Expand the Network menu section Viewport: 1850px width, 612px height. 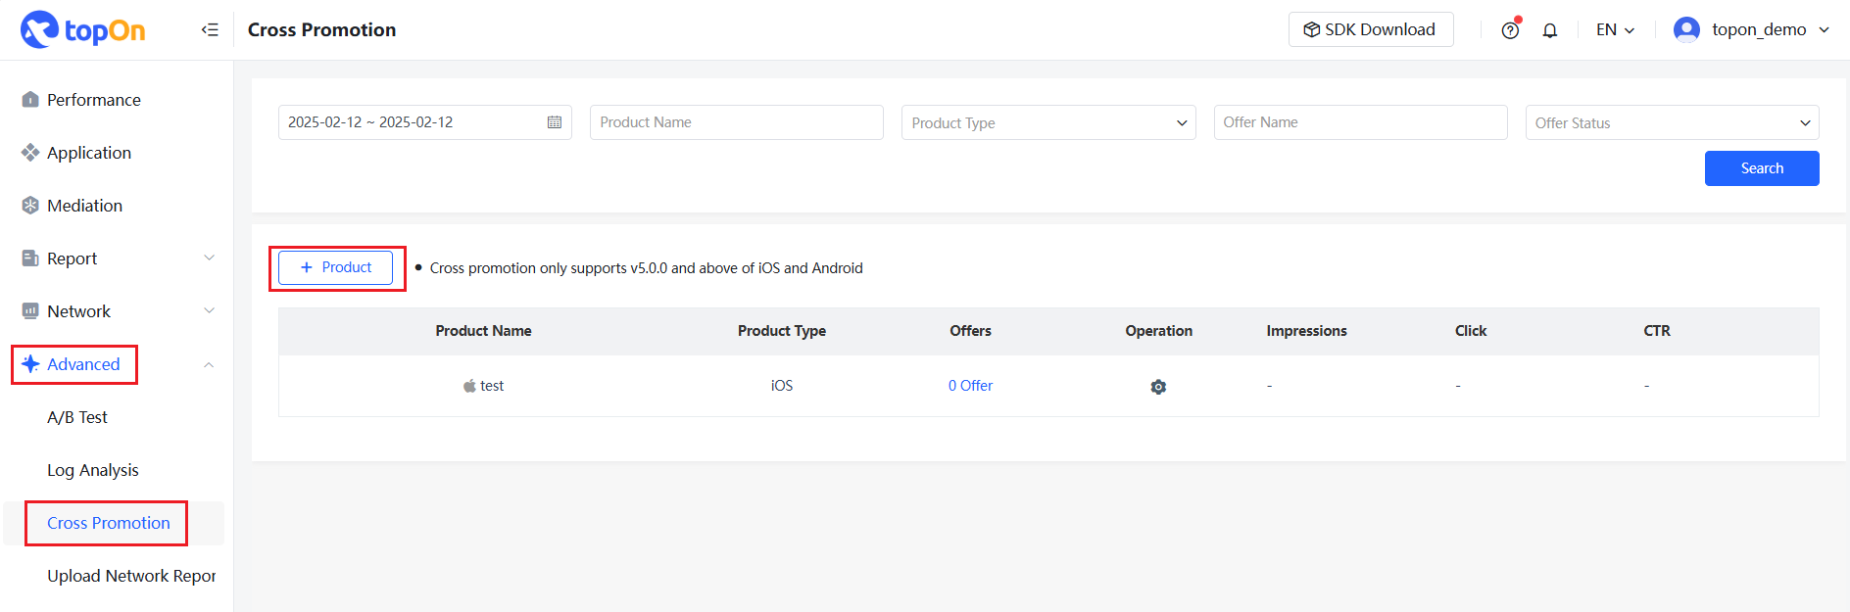pos(209,311)
